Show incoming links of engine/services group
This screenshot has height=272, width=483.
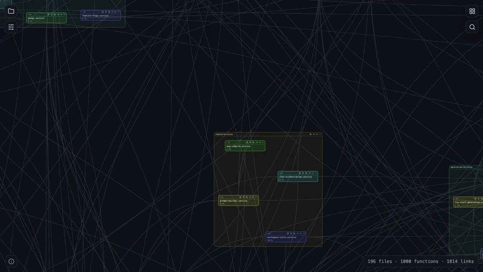point(314,134)
